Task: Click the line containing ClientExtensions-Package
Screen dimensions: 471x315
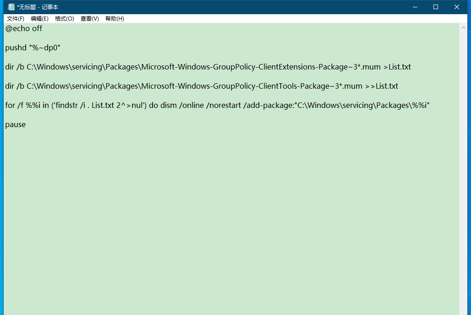Action: click(x=208, y=67)
